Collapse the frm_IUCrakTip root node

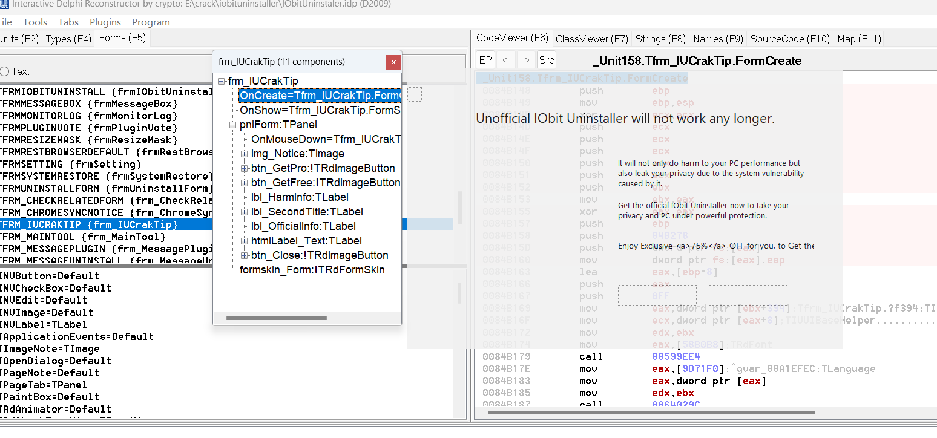(x=222, y=81)
